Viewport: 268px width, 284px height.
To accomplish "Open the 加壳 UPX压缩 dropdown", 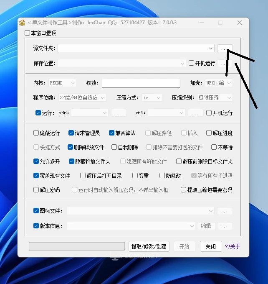I will click(x=219, y=83).
